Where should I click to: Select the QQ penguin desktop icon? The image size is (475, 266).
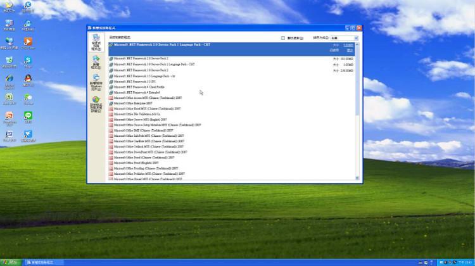click(x=28, y=80)
